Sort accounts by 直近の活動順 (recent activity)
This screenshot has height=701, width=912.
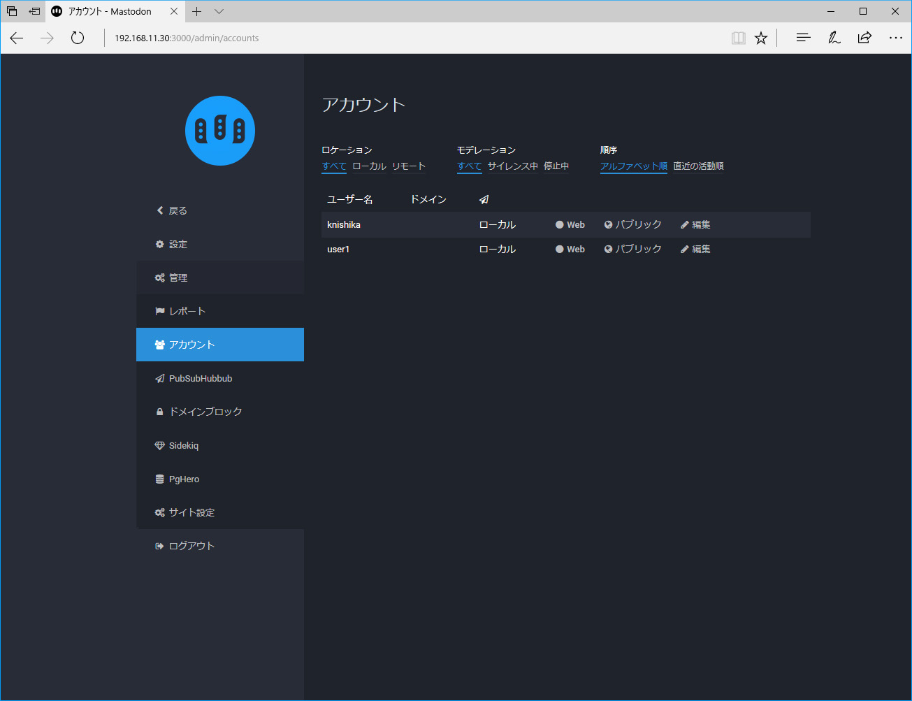pyautogui.click(x=698, y=166)
